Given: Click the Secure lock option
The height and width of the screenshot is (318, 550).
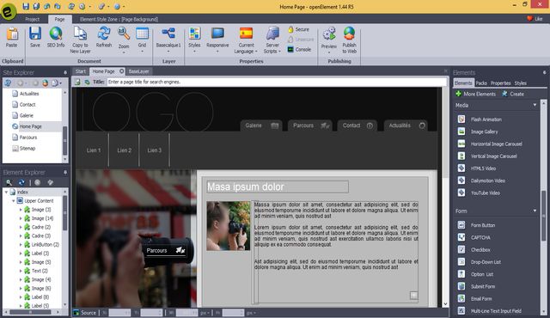Looking at the screenshot, I should [299, 29].
